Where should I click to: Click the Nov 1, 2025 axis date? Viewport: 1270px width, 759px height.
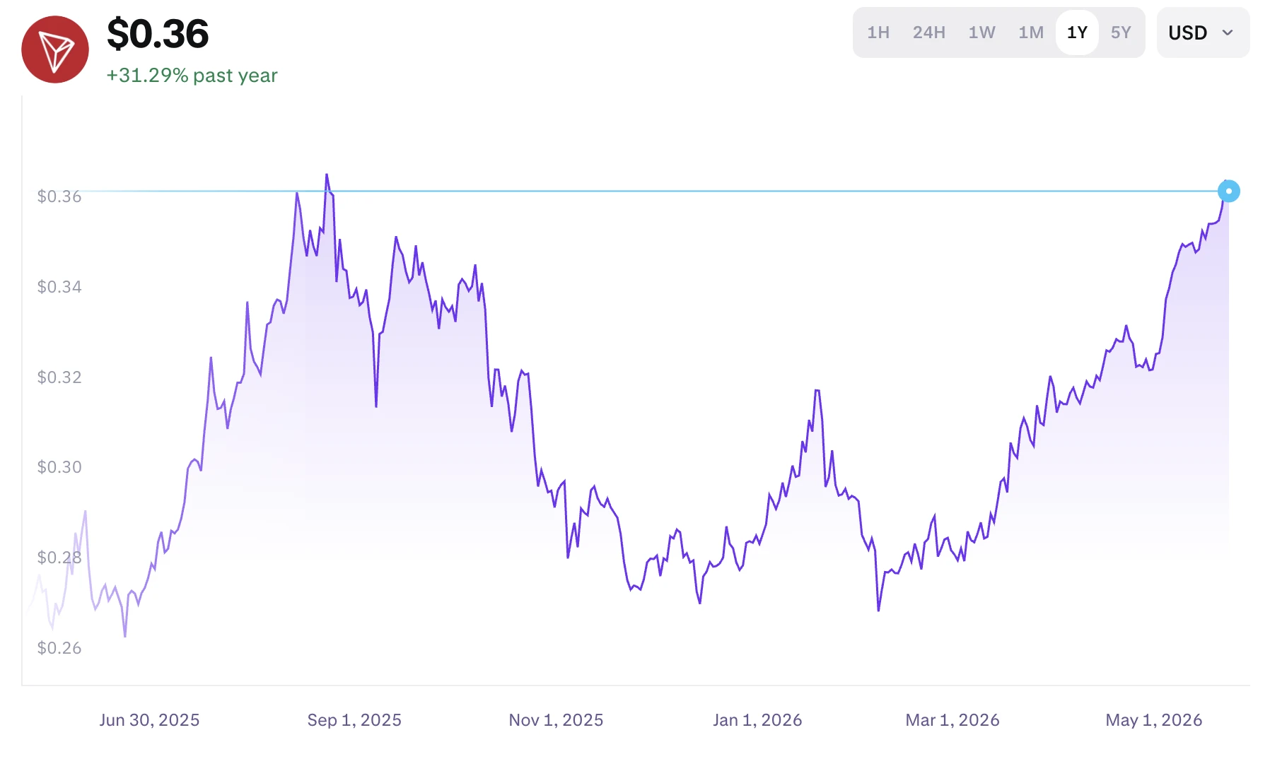pos(556,720)
